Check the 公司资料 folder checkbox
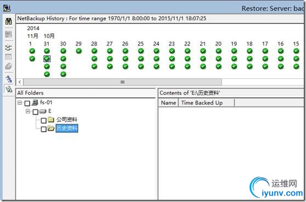Image resolution: width=306 pixels, height=202 pixels. click(44, 120)
